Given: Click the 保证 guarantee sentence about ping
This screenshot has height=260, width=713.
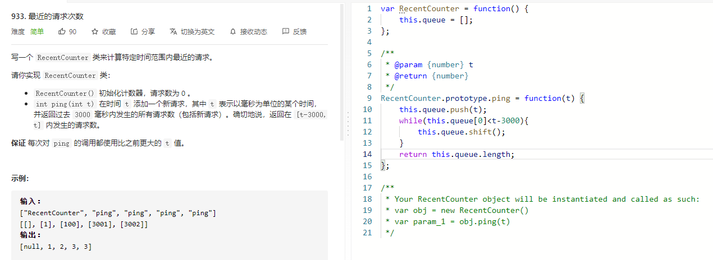Looking at the screenshot, I should pos(98,143).
